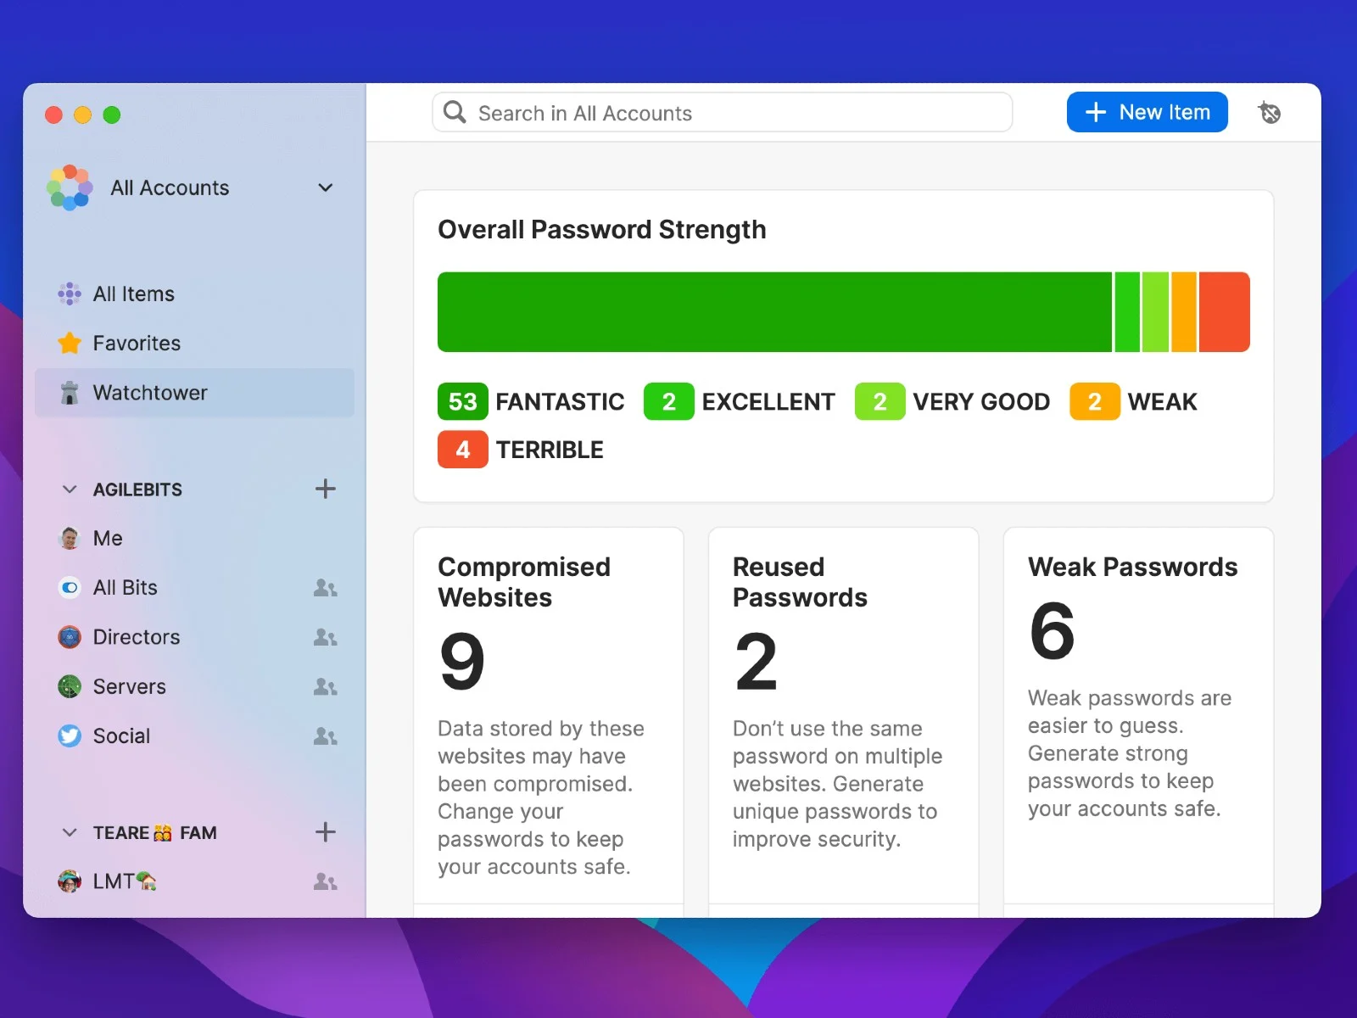1357x1018 pixels.
Task: Collapse the TEARE FAM account section
Action: pos(70,833)
